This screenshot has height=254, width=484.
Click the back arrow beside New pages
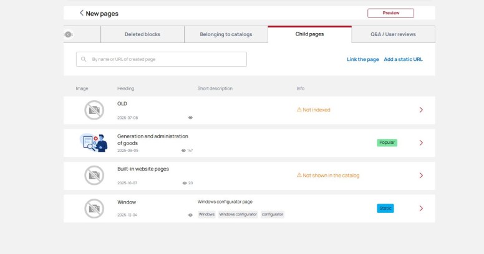click(81, 13)
